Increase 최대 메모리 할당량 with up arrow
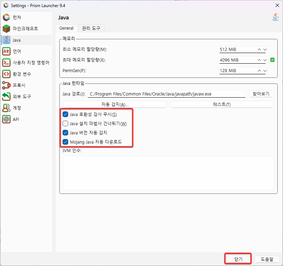283x266 pixels. [x=259, y=60]
